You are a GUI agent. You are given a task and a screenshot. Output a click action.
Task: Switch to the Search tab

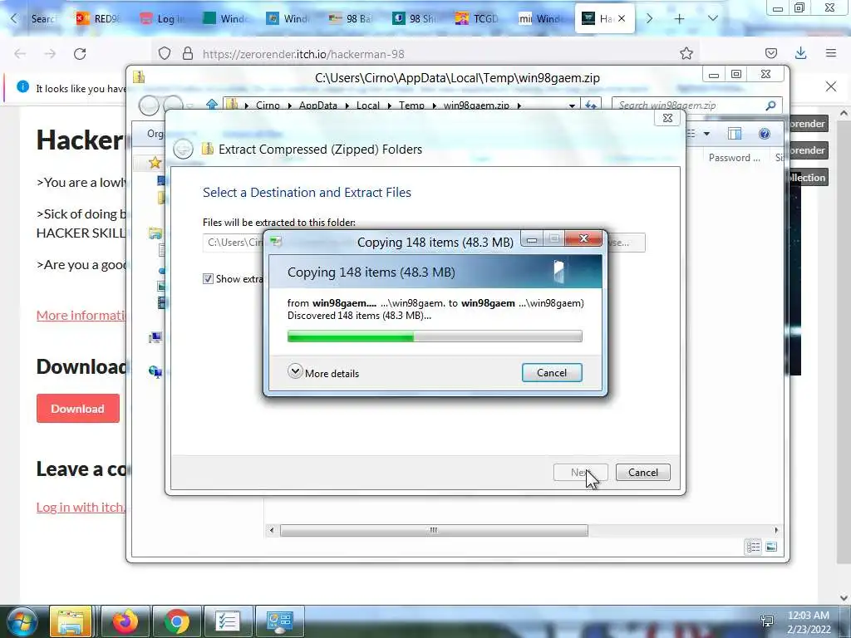point(42,18)
